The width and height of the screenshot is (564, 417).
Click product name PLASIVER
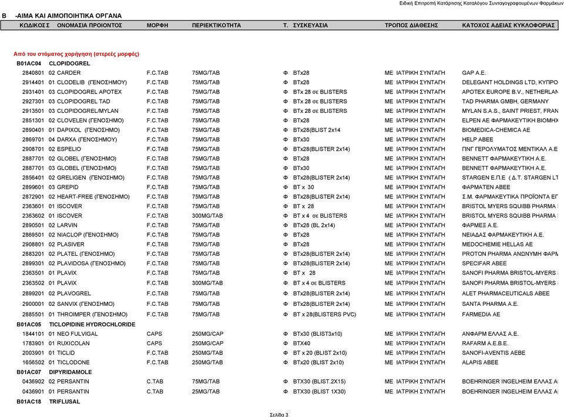70,244
